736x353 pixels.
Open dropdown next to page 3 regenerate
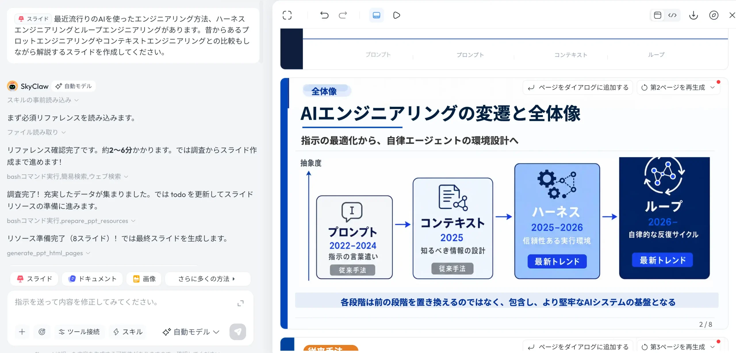click(x=712, y=347)
